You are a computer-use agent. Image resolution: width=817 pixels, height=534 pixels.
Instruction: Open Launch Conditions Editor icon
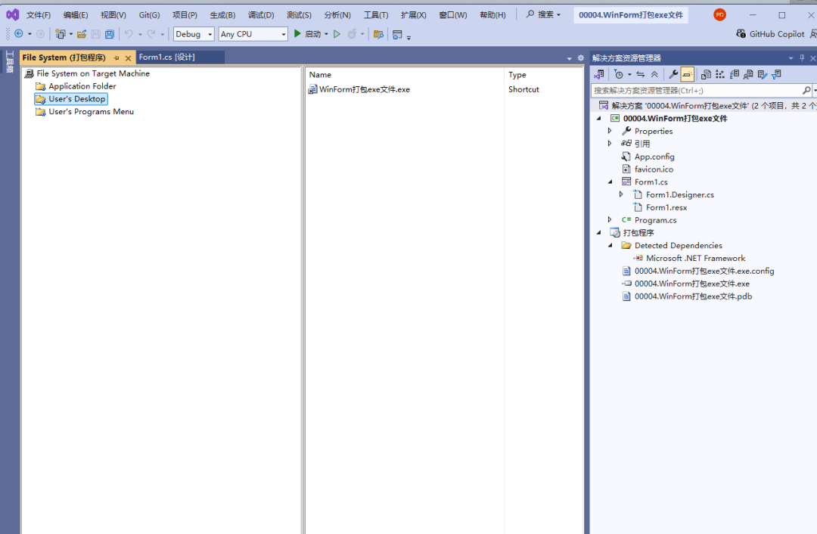pyautogui.click(x=776, y=74)
